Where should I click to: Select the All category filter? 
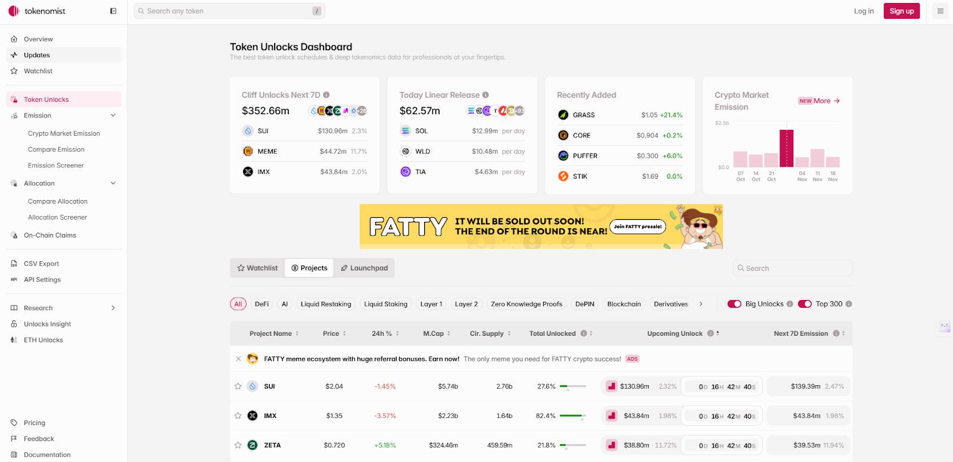[238, 304]
